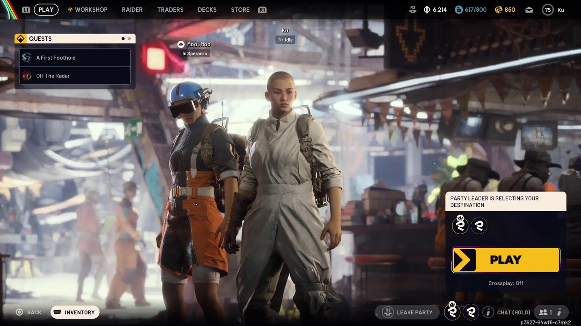Select the first quests page dot
Screen dimensions: 581x326
(x=123, y=39)
